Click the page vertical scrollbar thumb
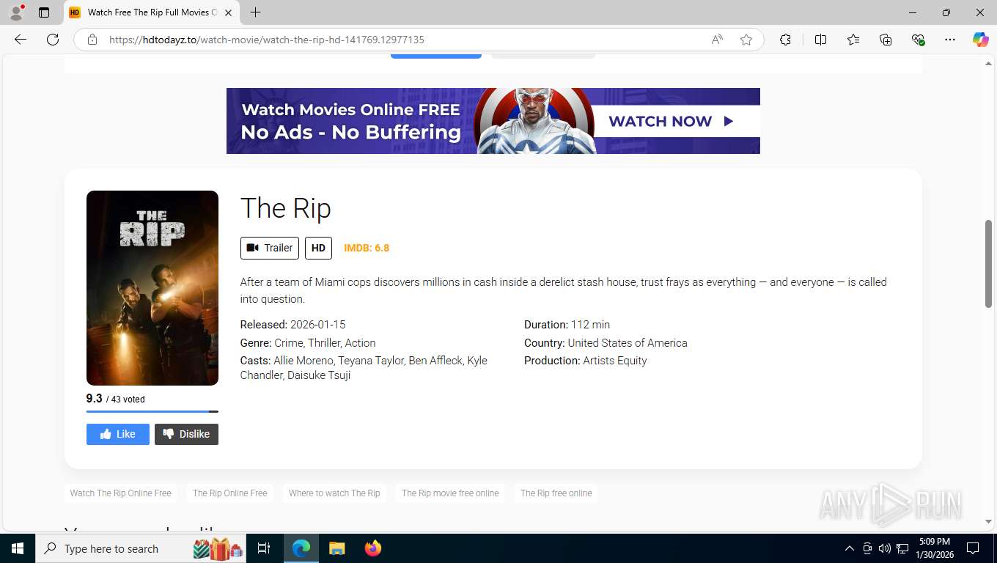The width and height of the screenshot is (997, 563). 988,263
